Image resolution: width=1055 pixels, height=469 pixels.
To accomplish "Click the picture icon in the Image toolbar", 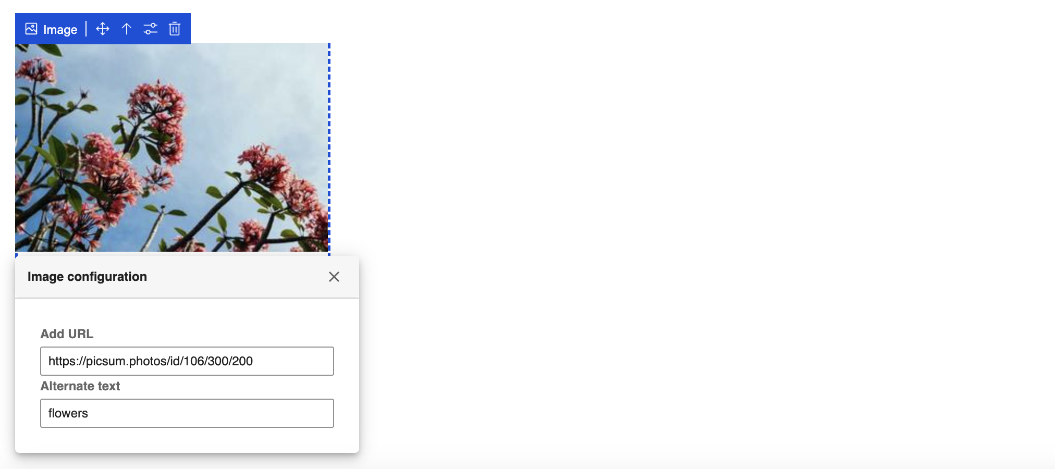I will (31, 29).
